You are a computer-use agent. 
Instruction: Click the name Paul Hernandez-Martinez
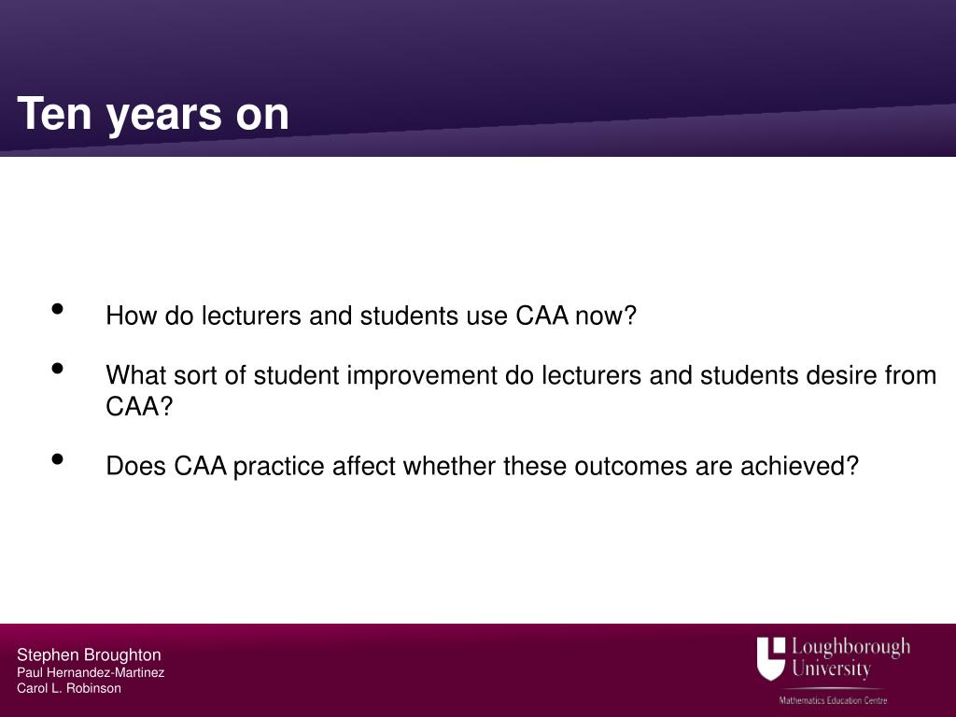click(x=91, y=672)
